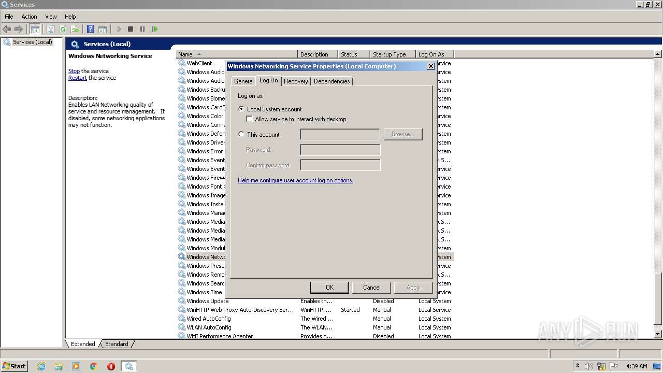Select the Log On tab
The width and height of the screenshot is (663, 373).
268,80
